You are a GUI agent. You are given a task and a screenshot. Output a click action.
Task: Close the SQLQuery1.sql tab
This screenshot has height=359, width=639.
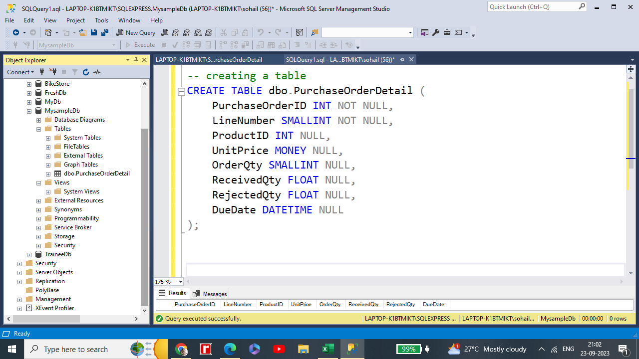pyautogui.click(x=411, y=60)
